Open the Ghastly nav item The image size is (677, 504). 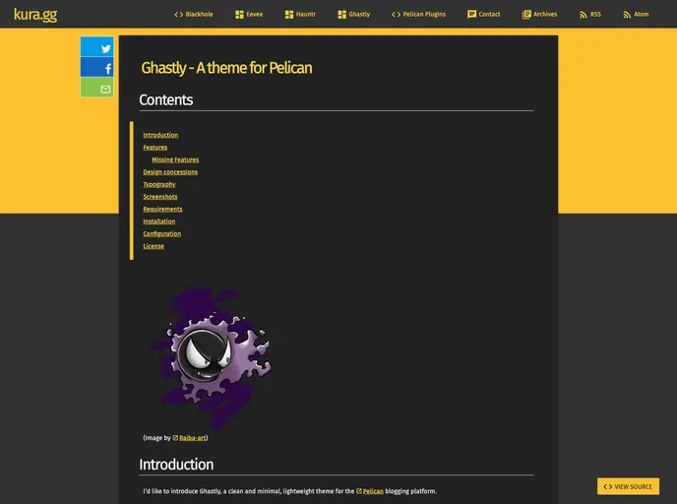pos(353,14)
